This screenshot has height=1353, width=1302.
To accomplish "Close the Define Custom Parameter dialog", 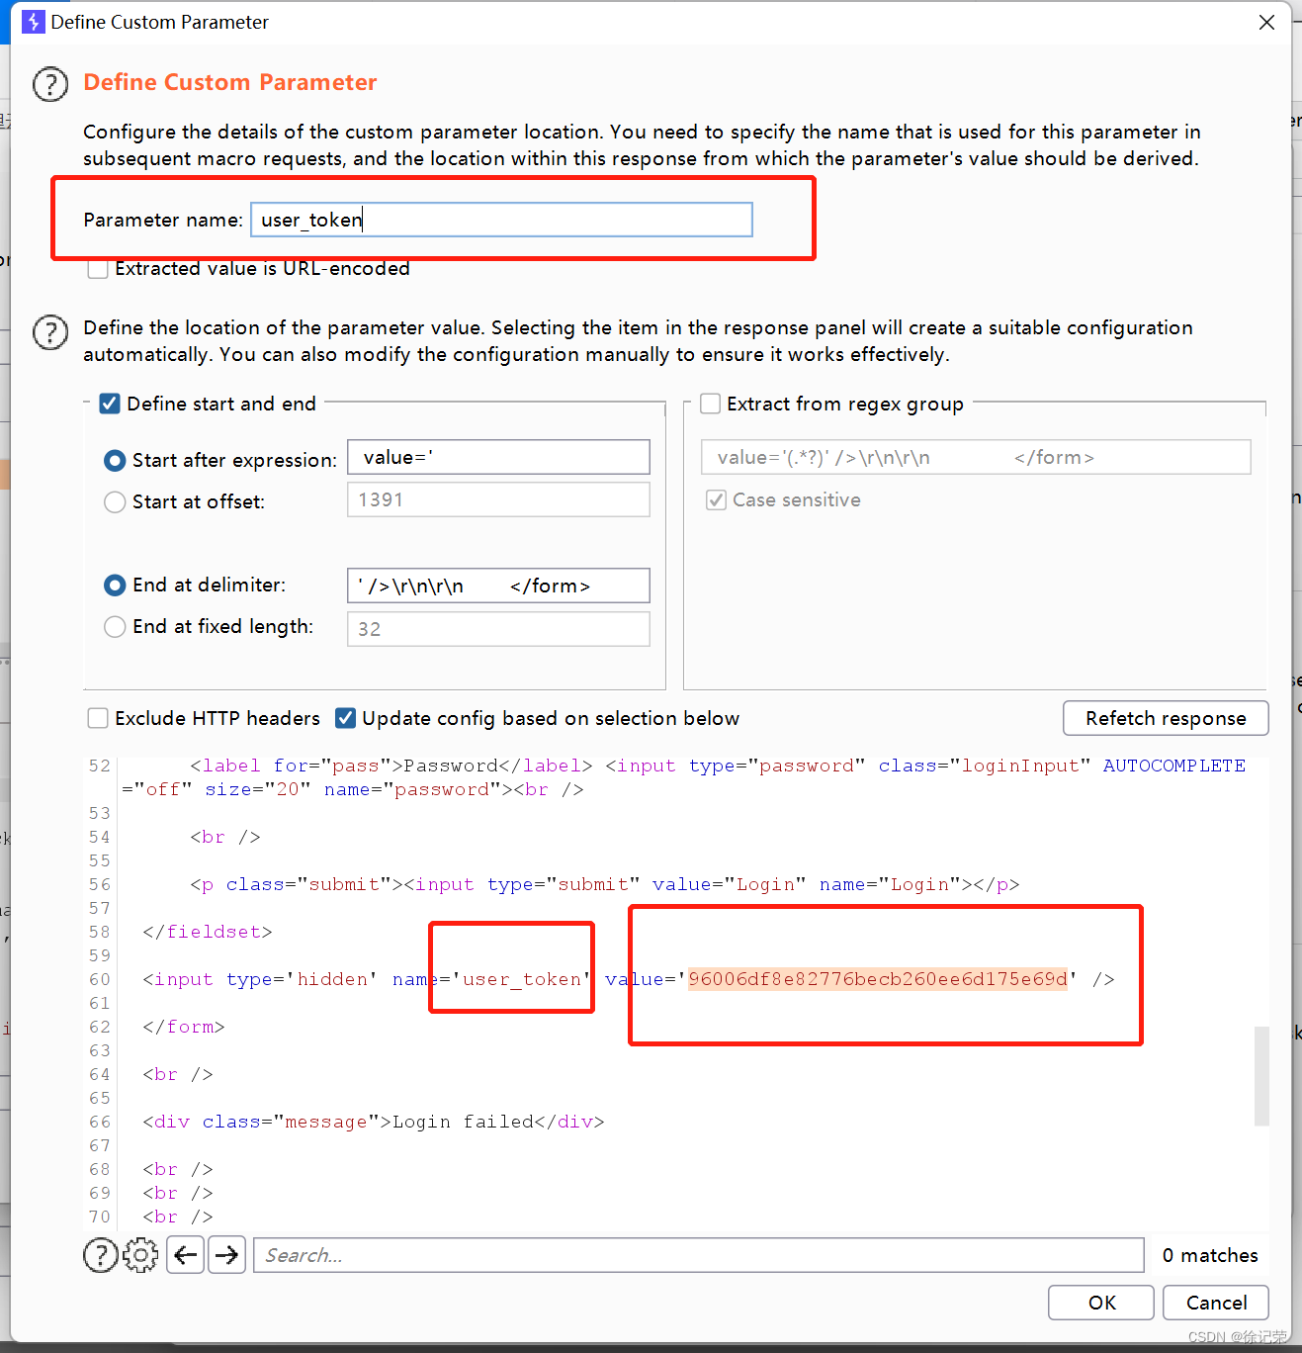I will pos(1266,22).
